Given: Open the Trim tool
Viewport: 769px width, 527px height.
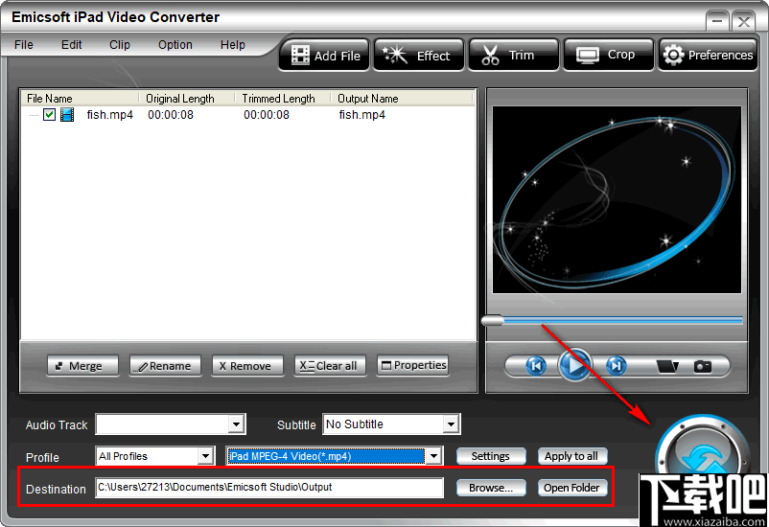Looking at the screenshot, I should click(514, 56).
